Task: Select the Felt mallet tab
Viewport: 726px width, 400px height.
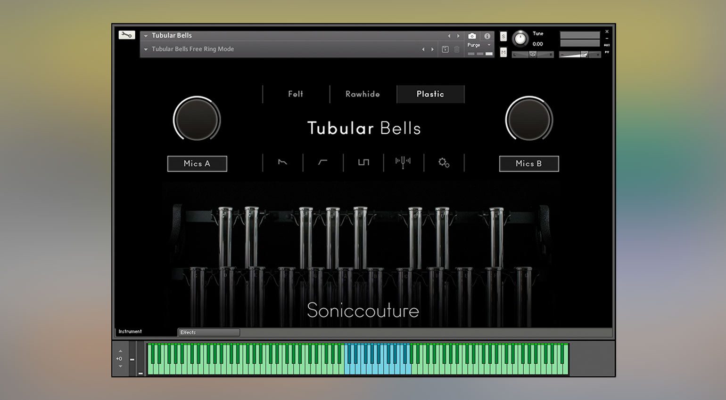Action: 296,94
